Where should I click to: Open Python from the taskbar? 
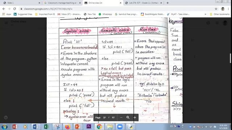click(x=130, y=127)
